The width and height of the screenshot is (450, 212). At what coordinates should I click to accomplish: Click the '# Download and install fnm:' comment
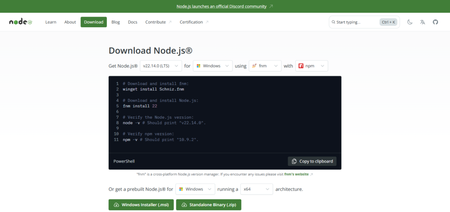pos(156,84)
